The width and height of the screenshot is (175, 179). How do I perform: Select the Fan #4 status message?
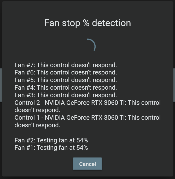(66, 88)
